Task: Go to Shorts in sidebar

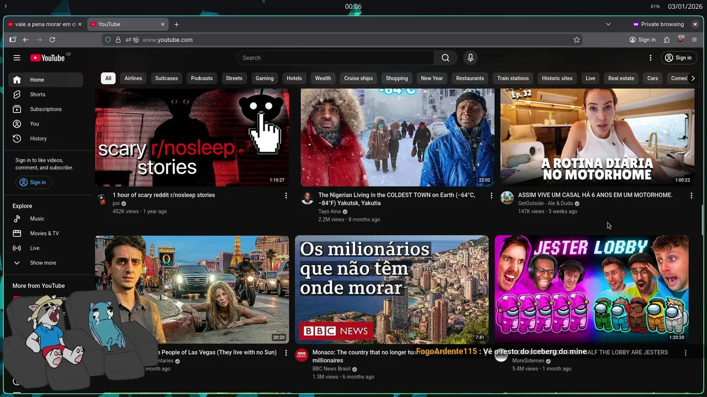Action: coord(46,94)
